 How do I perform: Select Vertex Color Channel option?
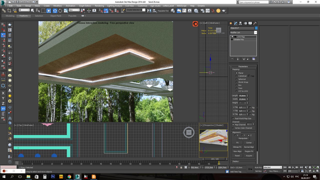click(233, 128)
